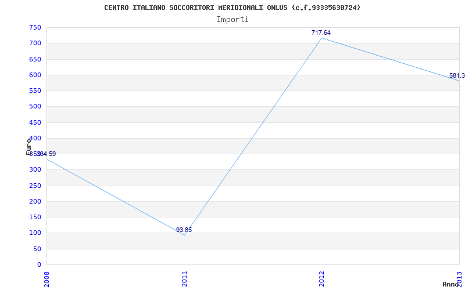Click the 581.3 data label
Screen dimensions: 465x290
pyautogui.click(x=457, y=75)
